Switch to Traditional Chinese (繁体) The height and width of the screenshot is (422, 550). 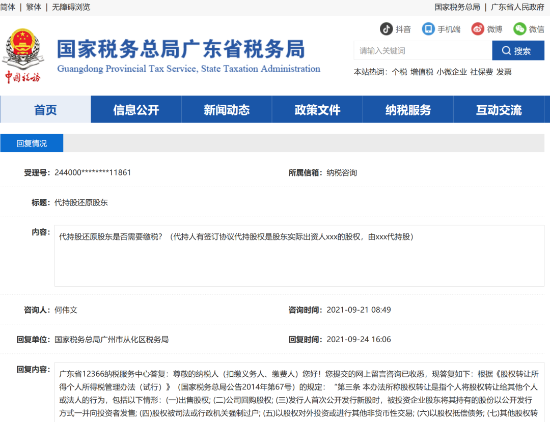tap(34, 7)
